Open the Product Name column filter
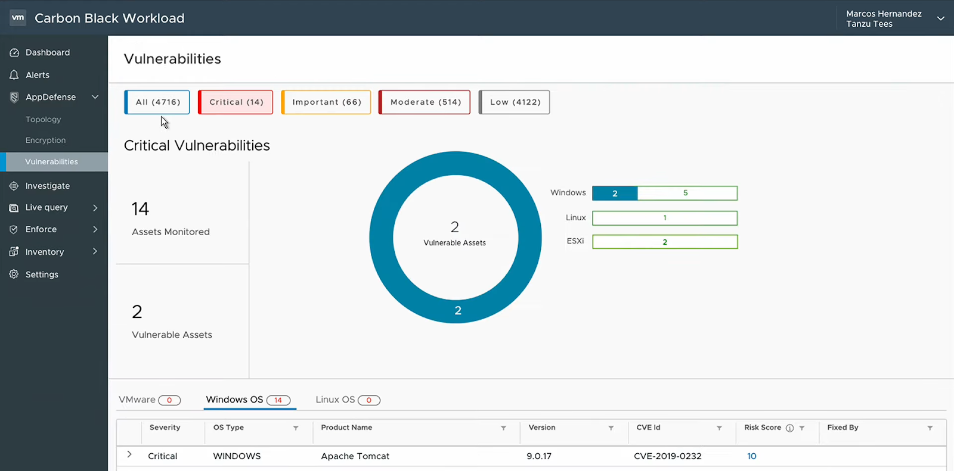The width and height of the screenshot is (954, 471). click(503, 428)
